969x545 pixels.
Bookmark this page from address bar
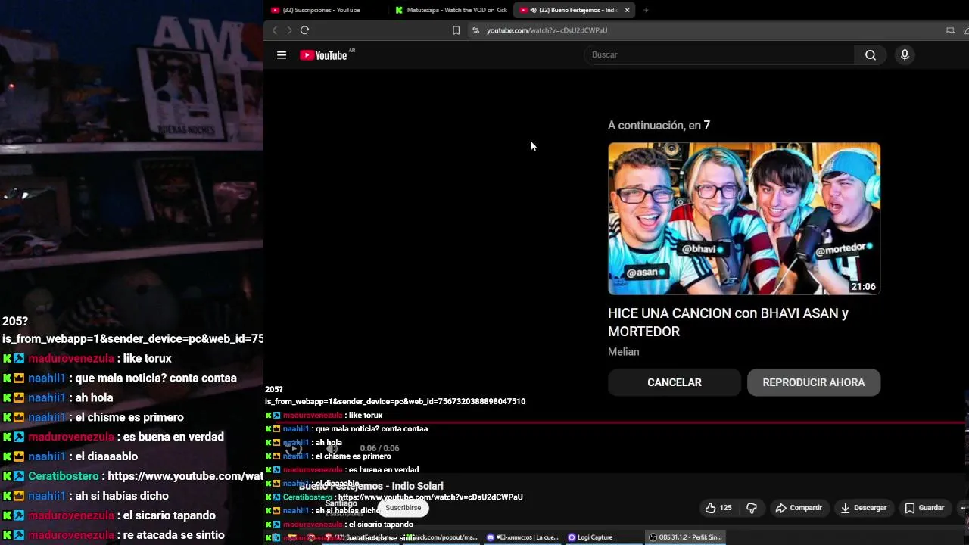coord(456,30)
